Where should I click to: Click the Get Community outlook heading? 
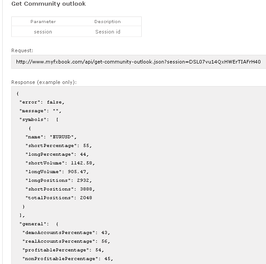49,4
